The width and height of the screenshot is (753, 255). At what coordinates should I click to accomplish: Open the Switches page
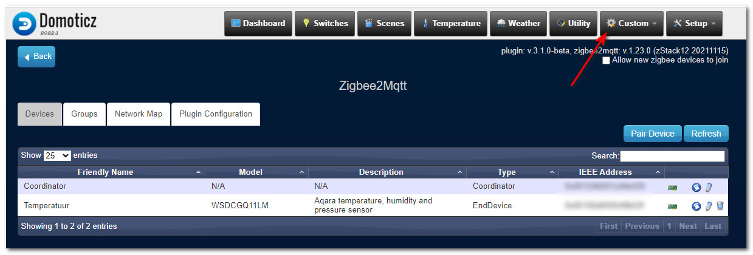[325, 23]
